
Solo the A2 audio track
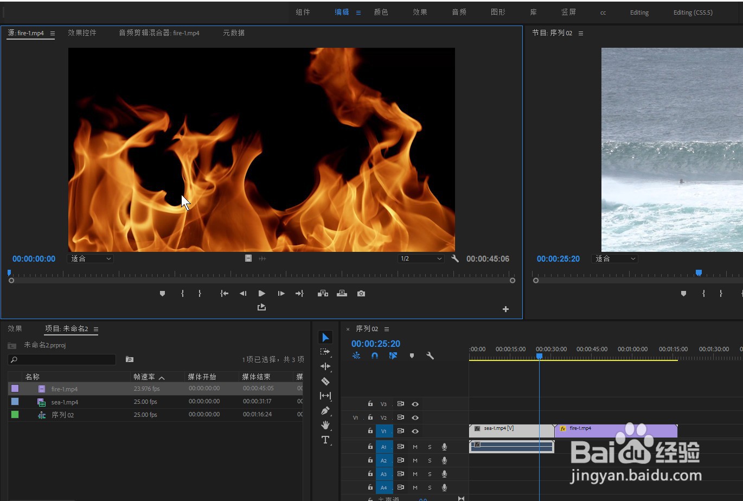pos(430,461)
